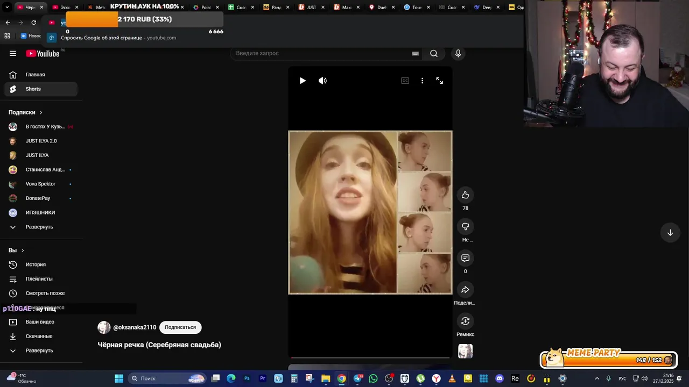Open the sound thumbnail under Remix
Viewport: 689px width, 387px height.
point(465,351)
